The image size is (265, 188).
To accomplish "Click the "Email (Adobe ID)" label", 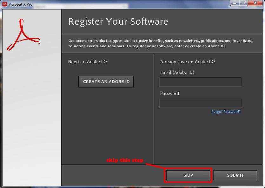I will coord(177,72).
